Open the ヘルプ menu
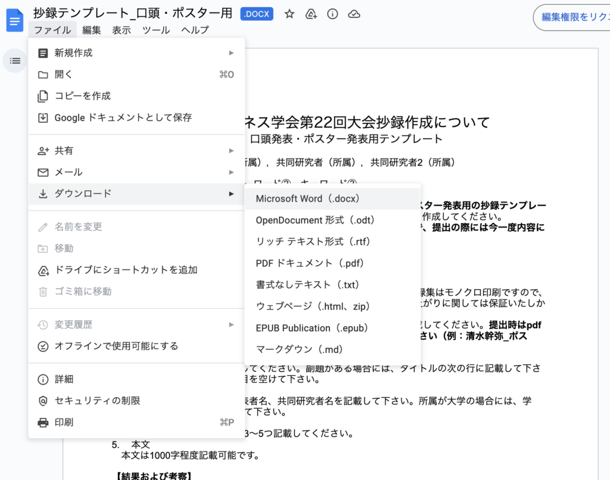Screen dimensions: 610x480 195,30
